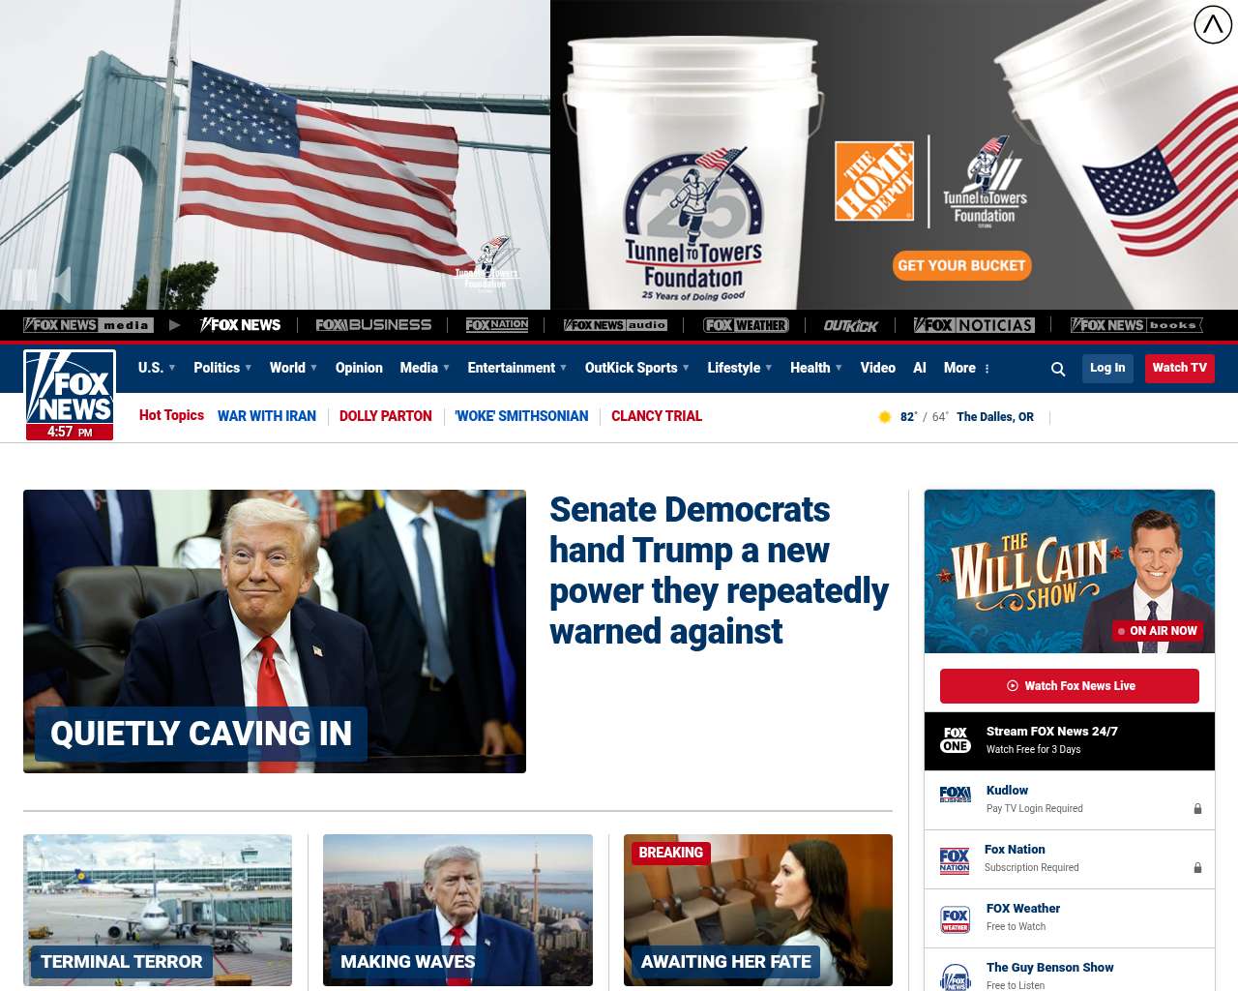The height and width of the screenshot is (991, 1238).
Task: Open the Fox Business network logo
Action: click(x=373, y=325)
